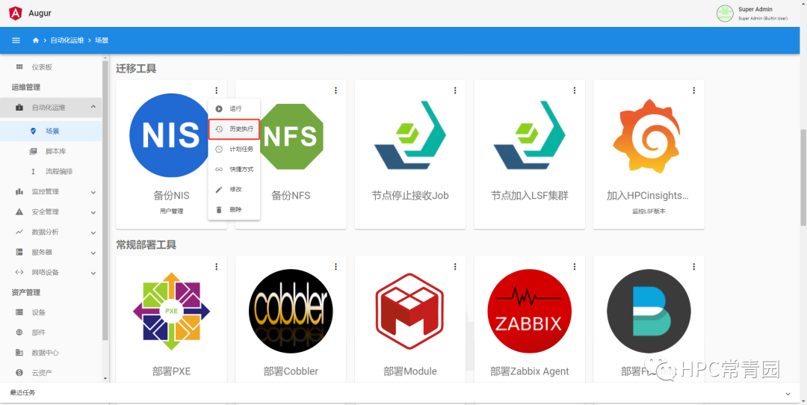
Task: Click the 数据中心 building icon
Action: 19,353
